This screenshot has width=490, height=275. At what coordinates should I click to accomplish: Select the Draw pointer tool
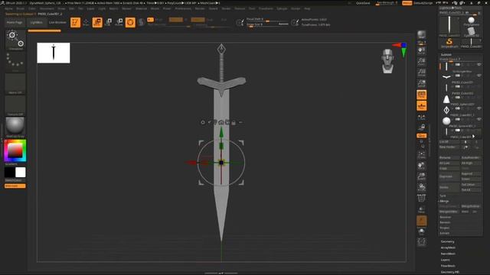coord(87,22)
